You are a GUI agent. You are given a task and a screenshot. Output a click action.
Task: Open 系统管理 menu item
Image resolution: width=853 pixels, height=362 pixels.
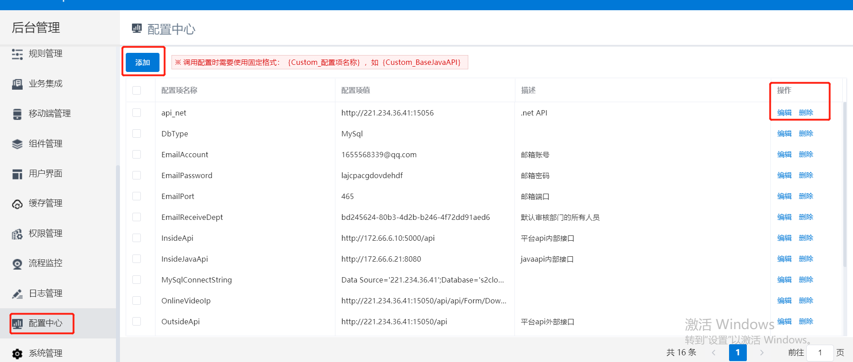pos(46,354)
